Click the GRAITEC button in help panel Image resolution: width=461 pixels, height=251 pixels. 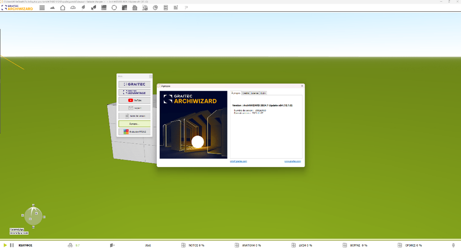click(x=135, y=84)
